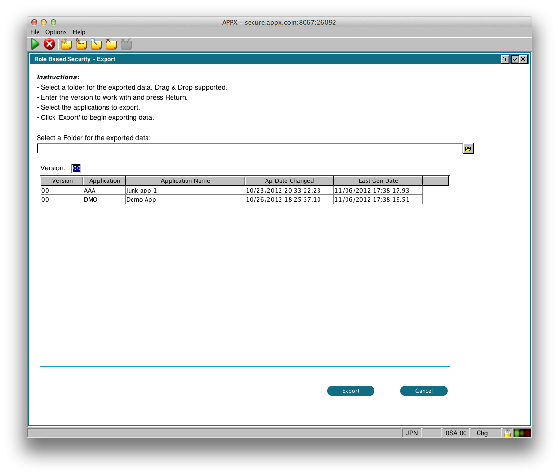Click the traffic light status indicator

522,433
